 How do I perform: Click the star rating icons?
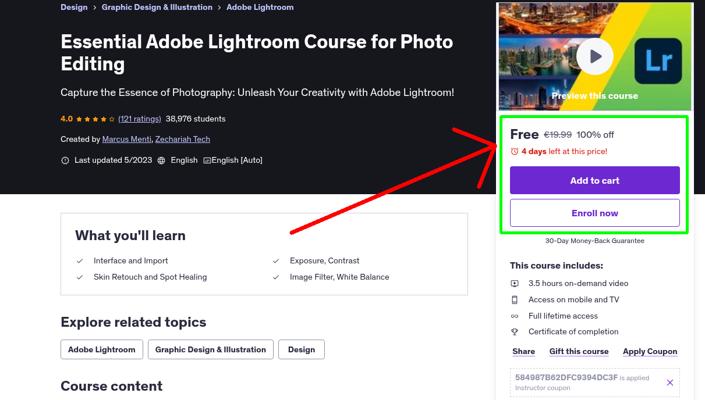tap(95, 119)
